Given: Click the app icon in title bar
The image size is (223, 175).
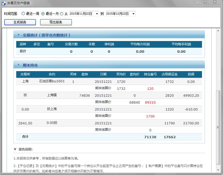Looking at the screenshot, I should [x=3, y=3].
